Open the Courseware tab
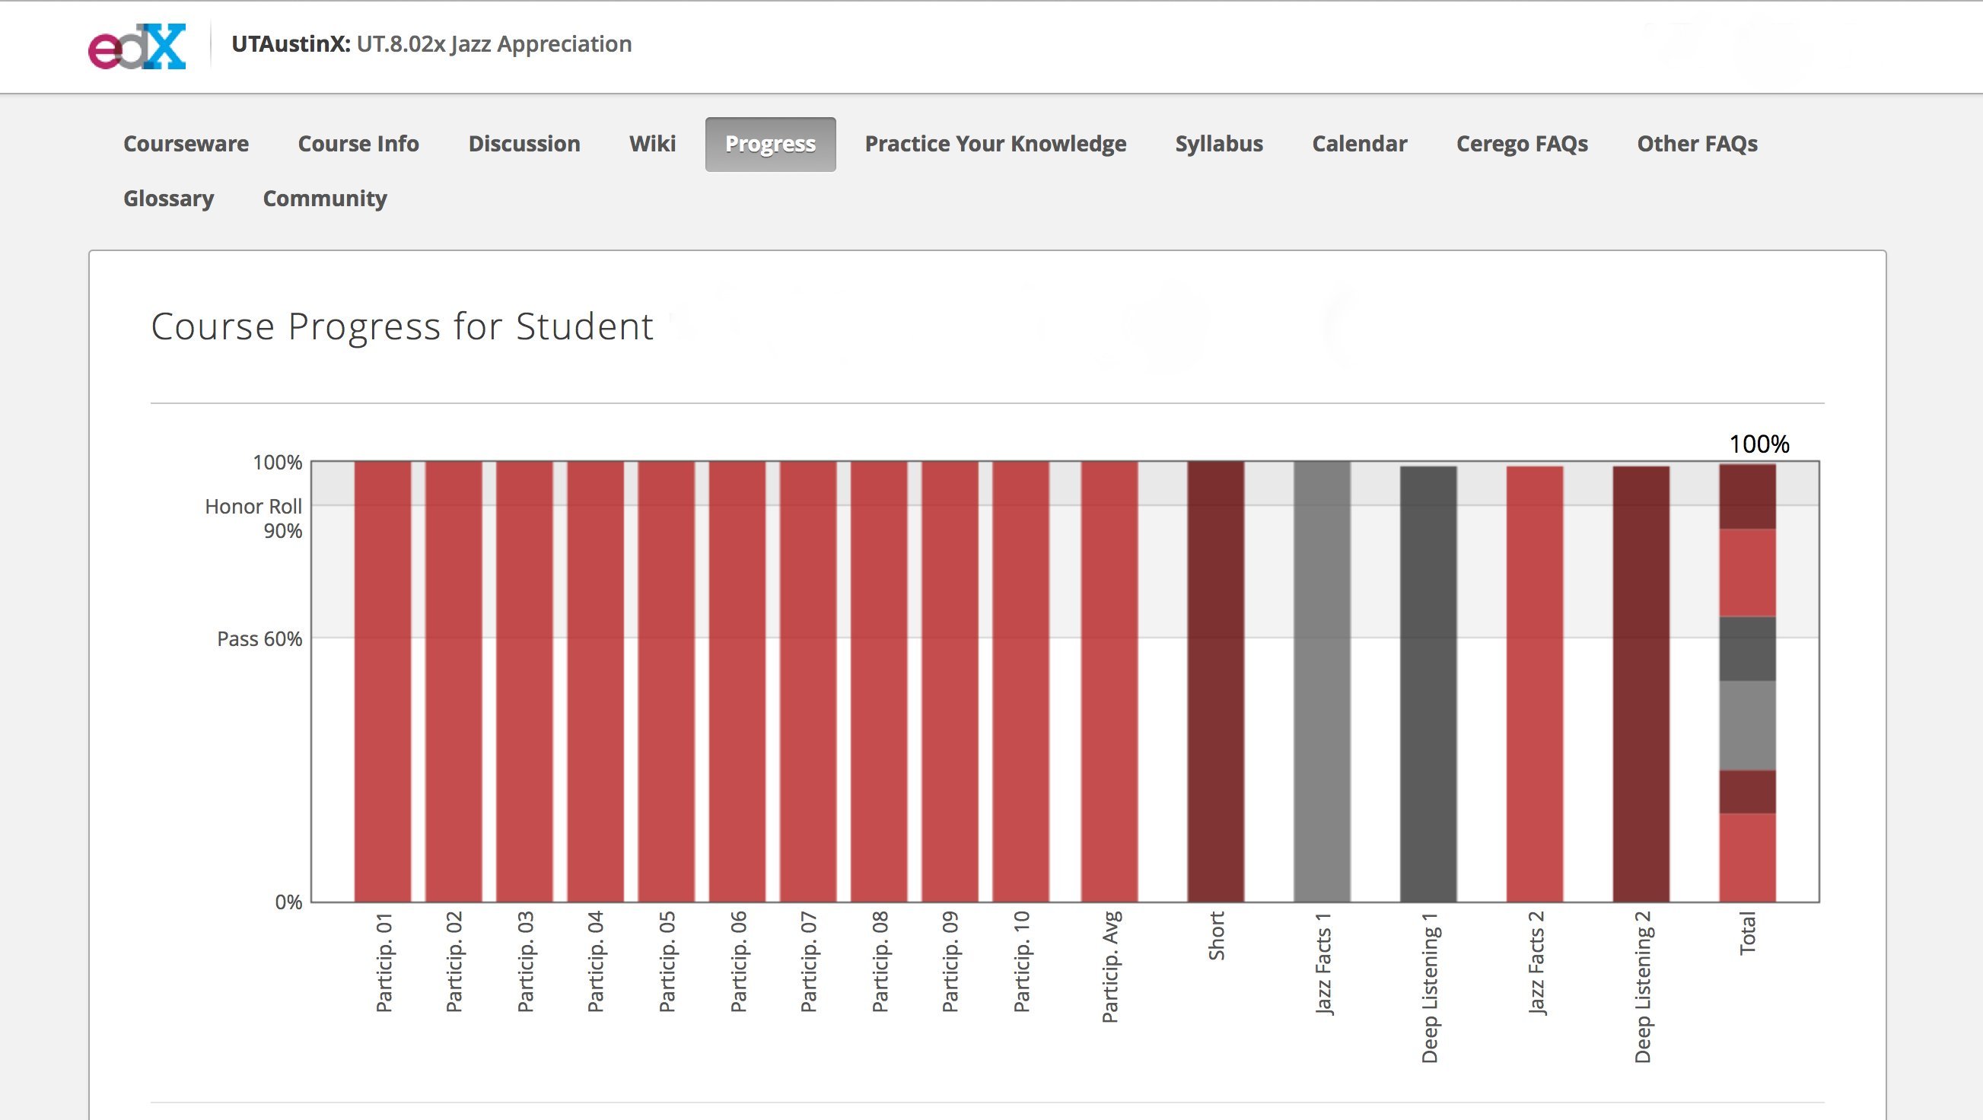 [186, 144]
